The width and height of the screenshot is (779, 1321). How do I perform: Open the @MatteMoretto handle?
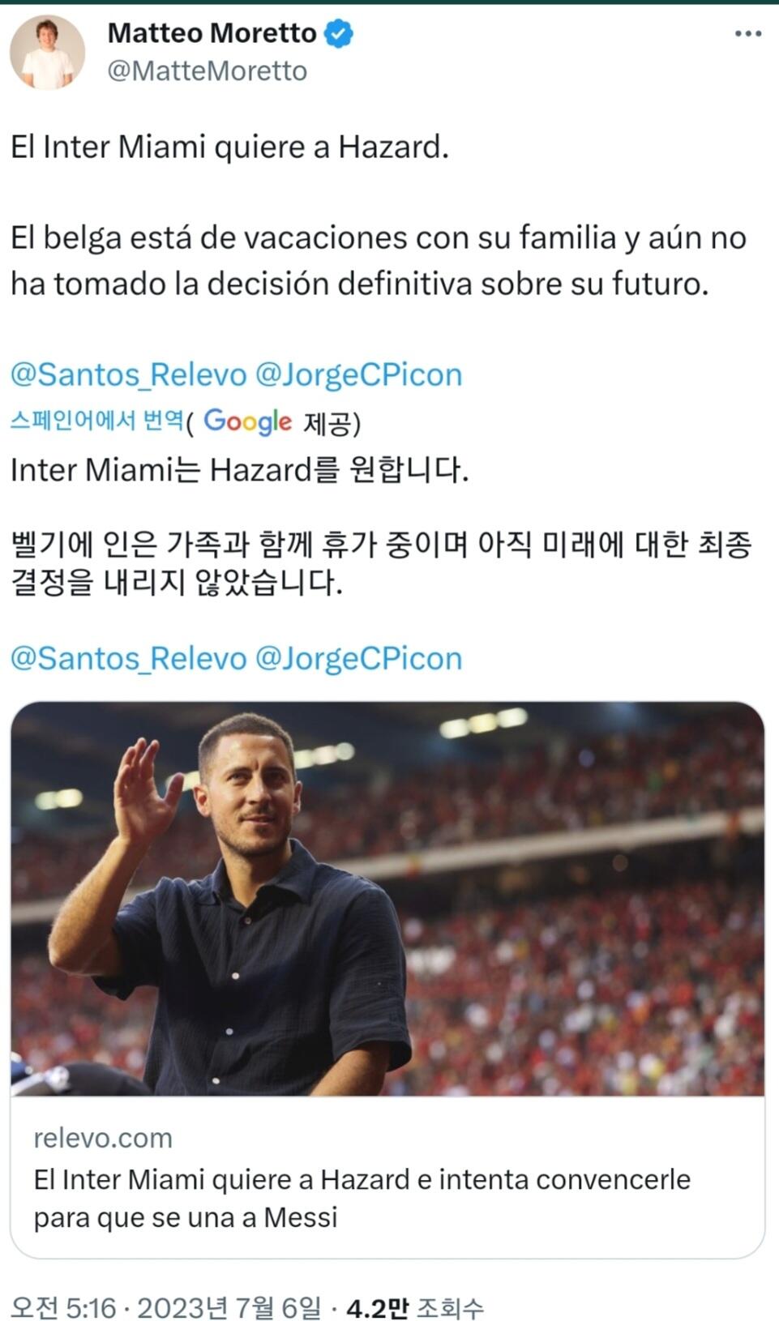(208, 71)
